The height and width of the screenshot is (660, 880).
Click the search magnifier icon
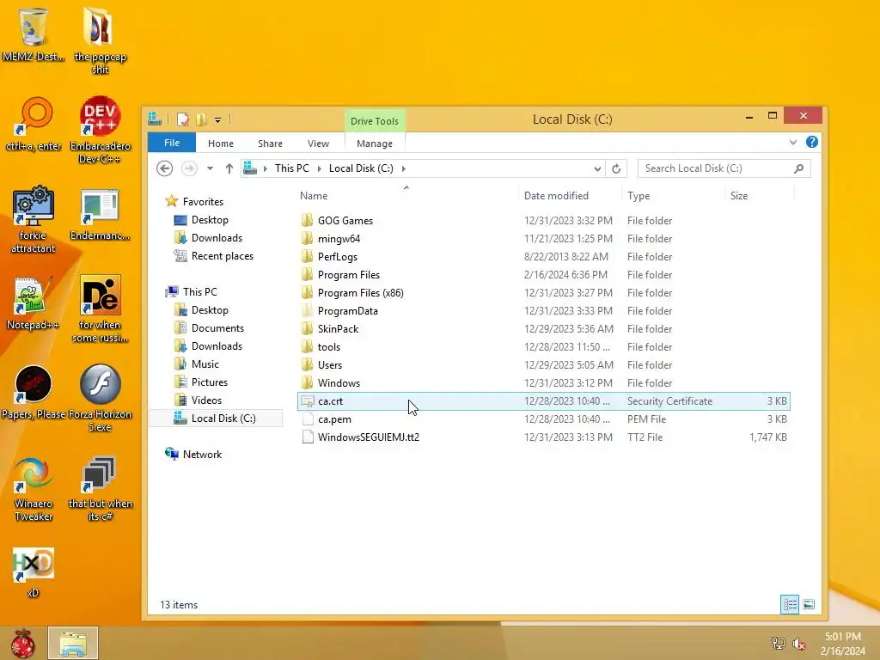tap(798, 168)
